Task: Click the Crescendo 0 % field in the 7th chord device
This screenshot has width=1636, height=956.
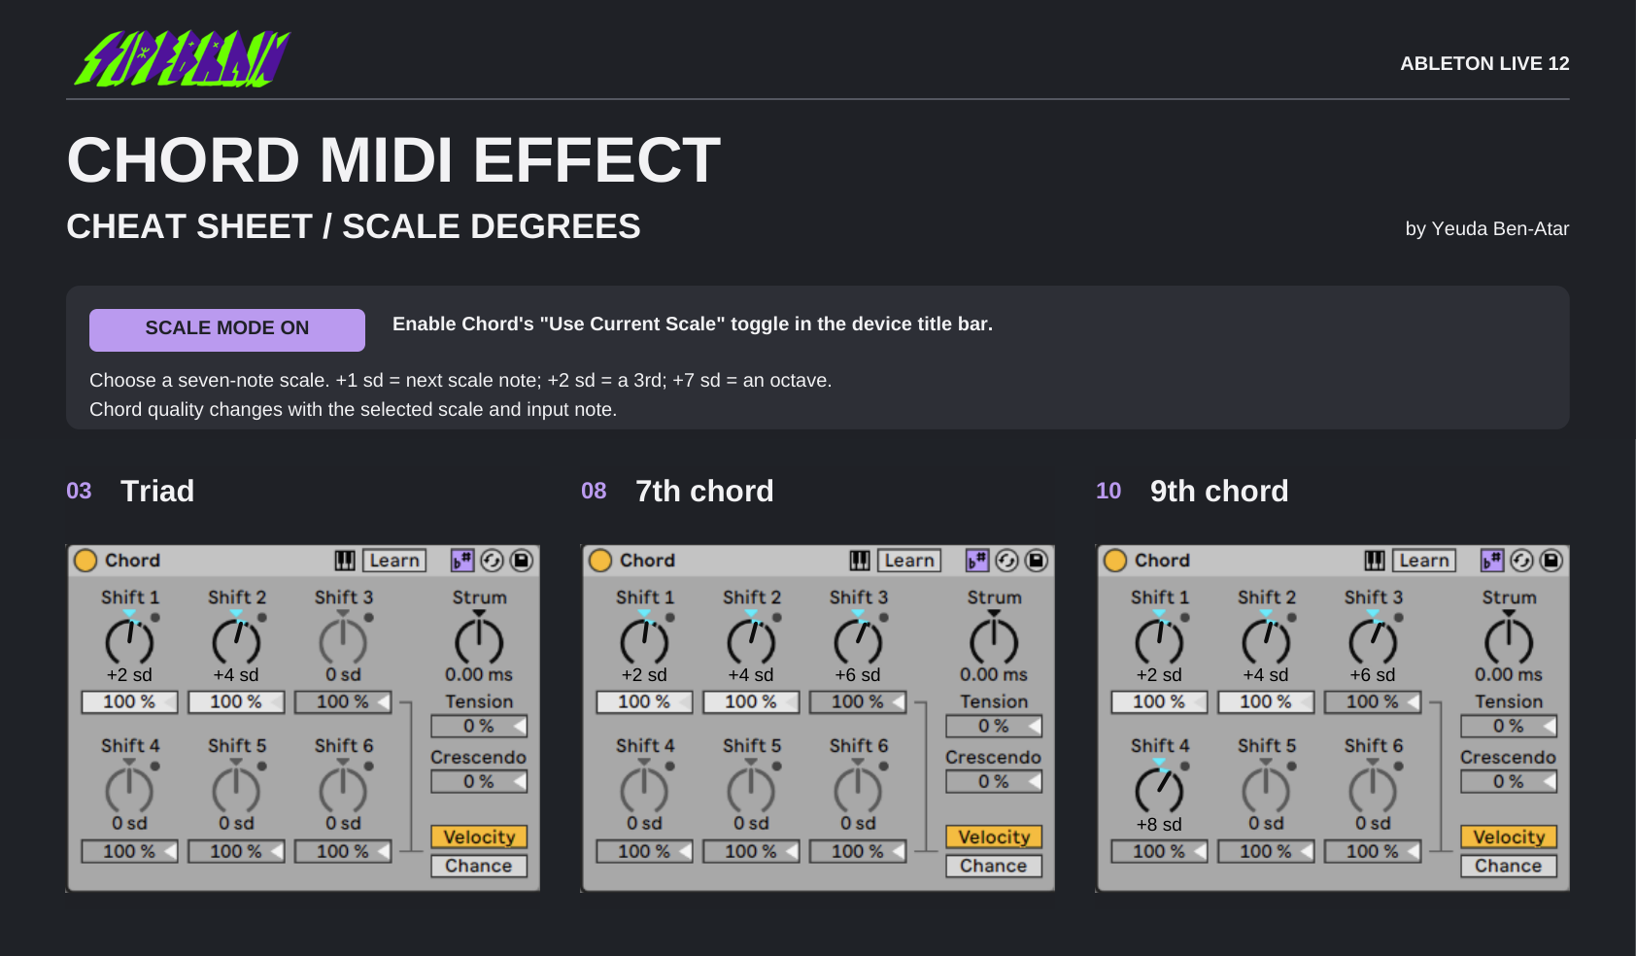Action: point(994,781)
